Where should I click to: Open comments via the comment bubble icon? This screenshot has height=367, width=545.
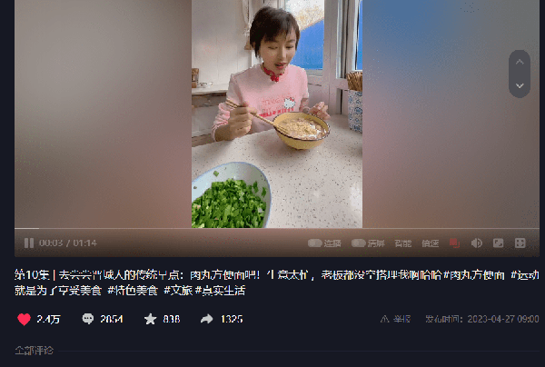(x=87, y=319)
